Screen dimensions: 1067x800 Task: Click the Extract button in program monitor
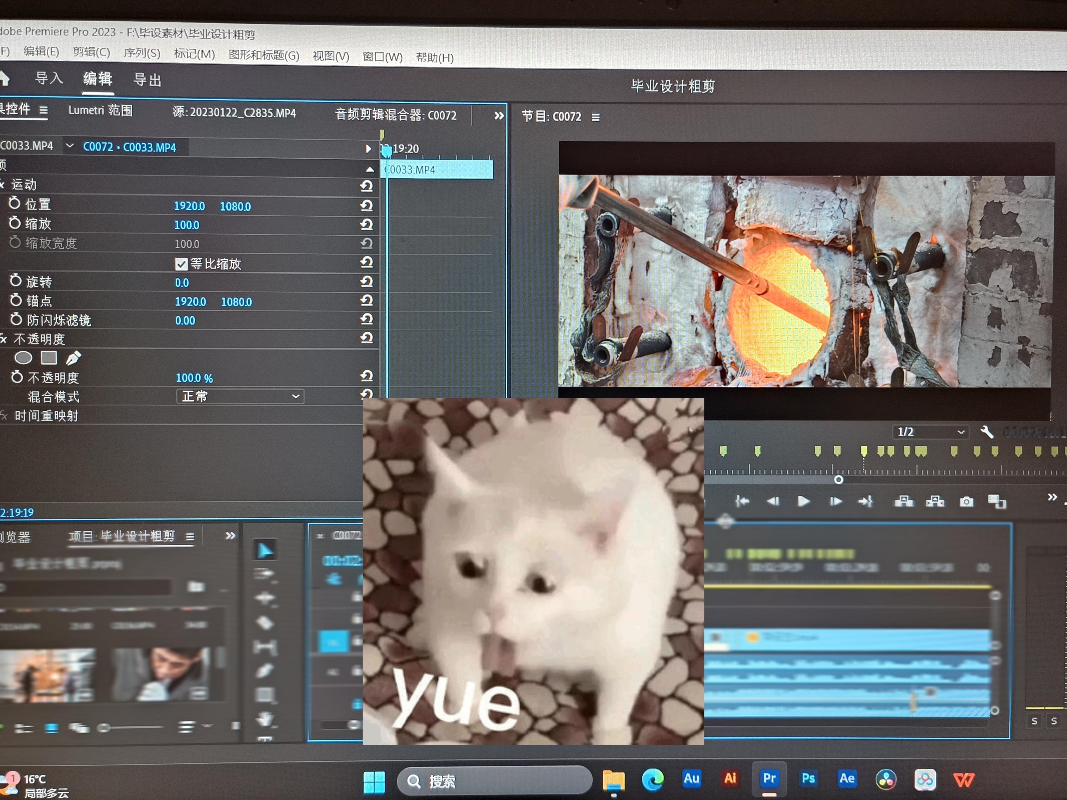935,502
